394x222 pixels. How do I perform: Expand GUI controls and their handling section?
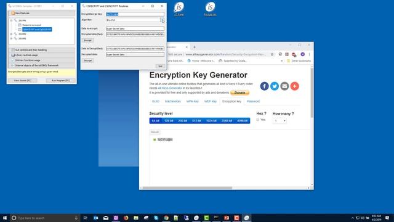point(42,50)
